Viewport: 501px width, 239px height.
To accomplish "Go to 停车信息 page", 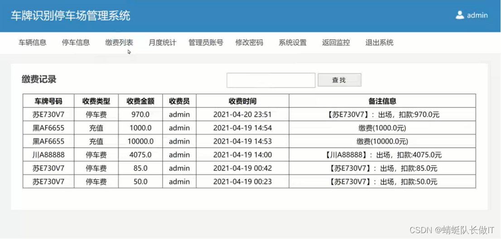I will tap(76, 43).
